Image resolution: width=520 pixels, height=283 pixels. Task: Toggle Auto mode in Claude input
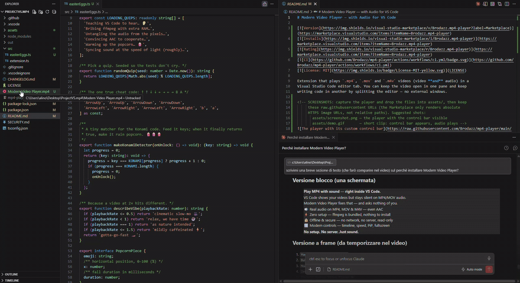471,269
